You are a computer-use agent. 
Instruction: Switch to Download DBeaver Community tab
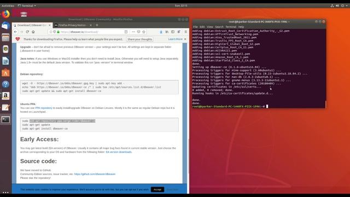[32, 25]
